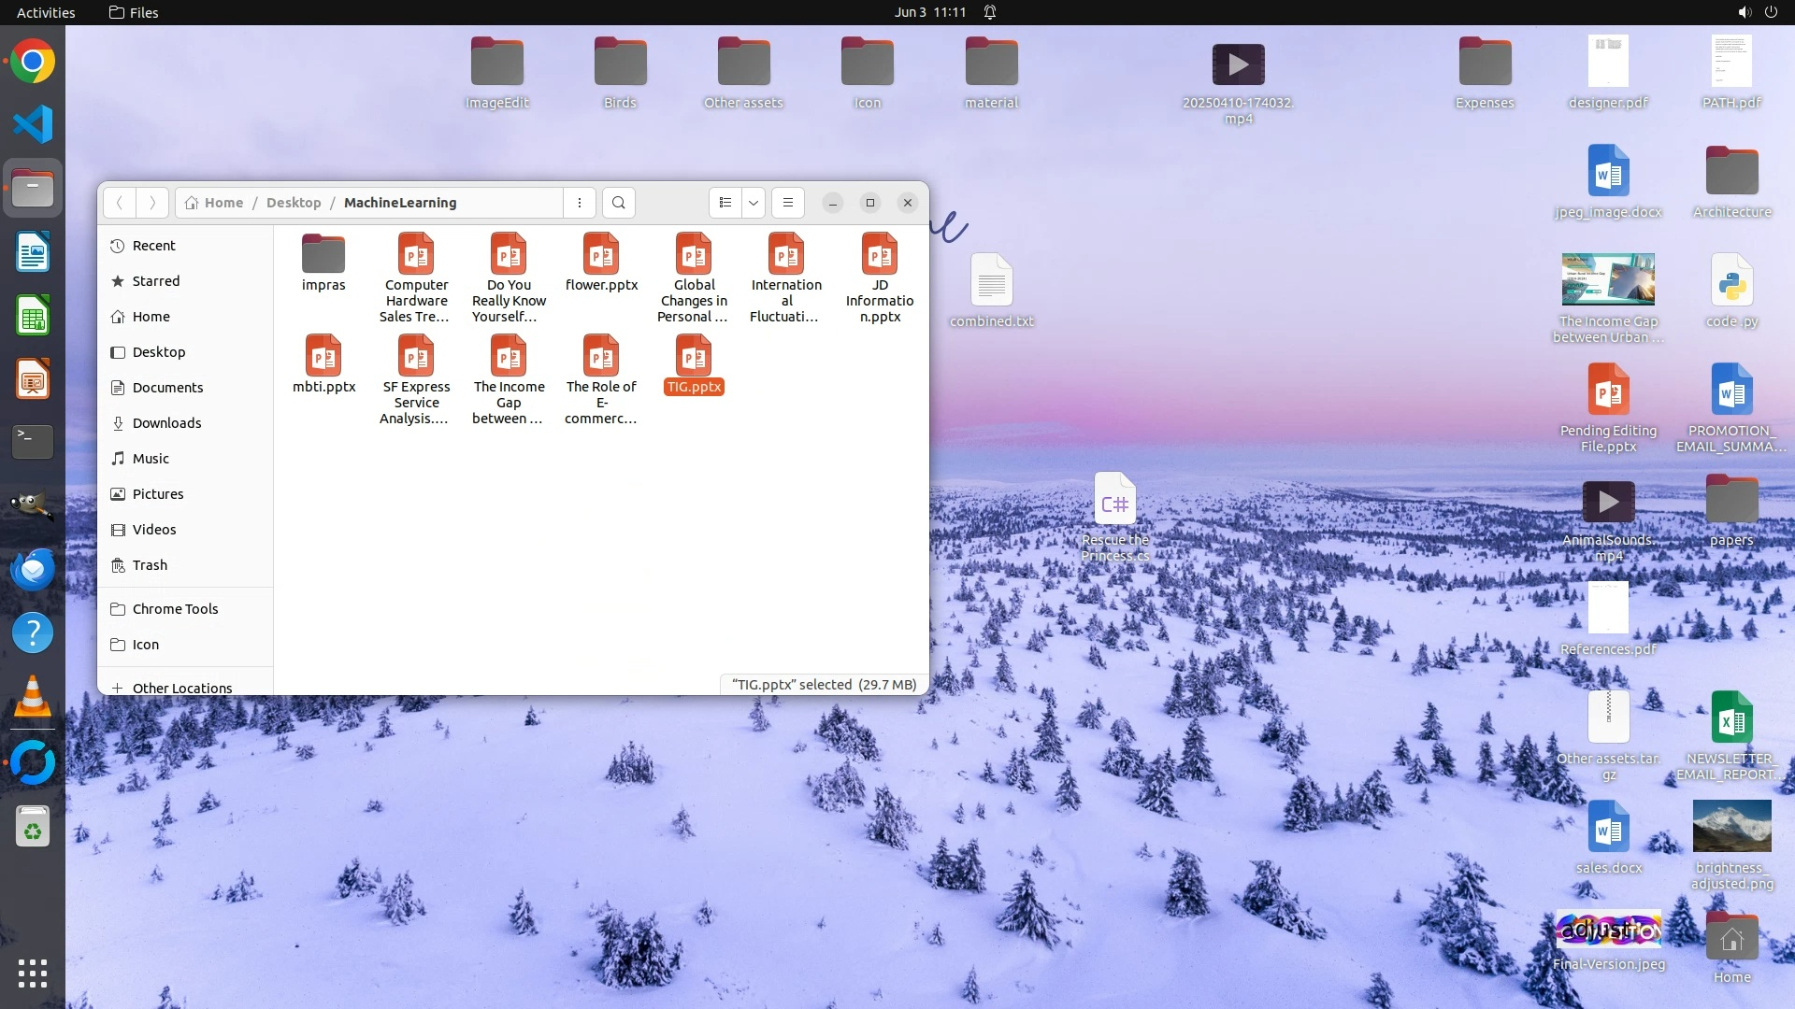Screen dimensions: 1795x1009
Task: Select mbti.pptx presentation file
Action: (x=323, y=364)
